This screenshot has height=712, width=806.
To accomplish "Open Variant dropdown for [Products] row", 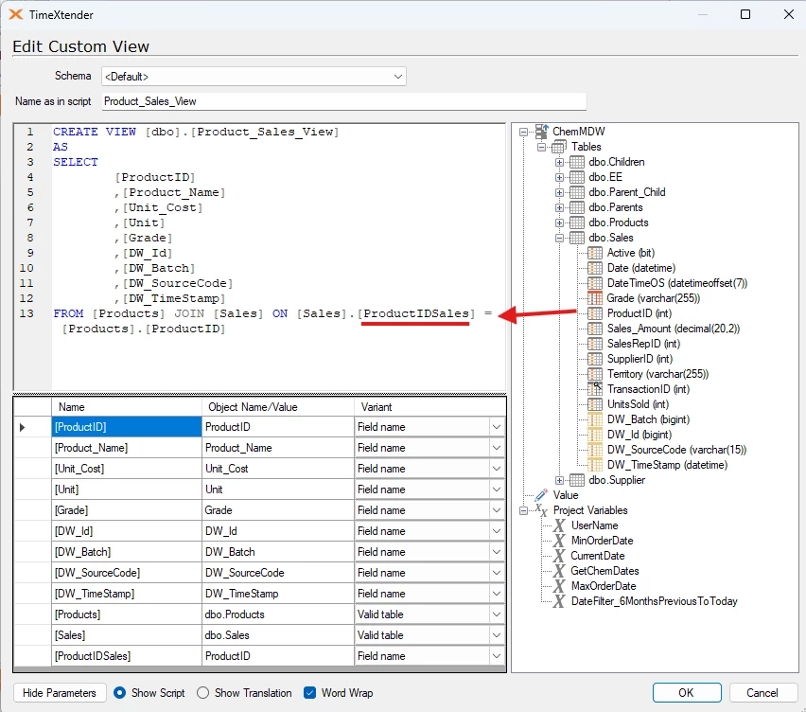I will coord(496,614).
